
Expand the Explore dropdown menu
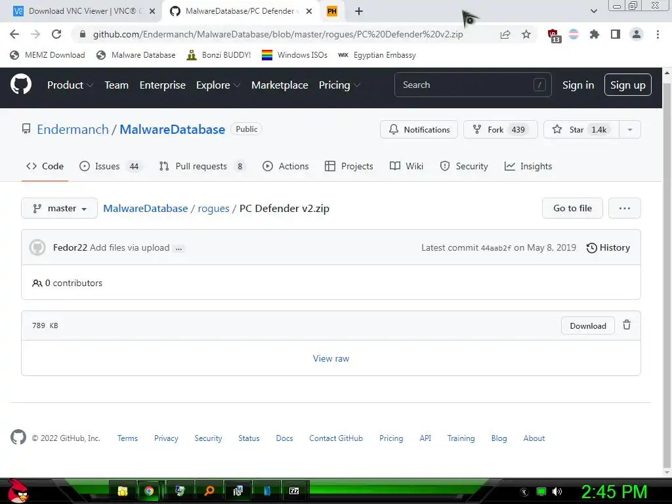click(218, 85)
